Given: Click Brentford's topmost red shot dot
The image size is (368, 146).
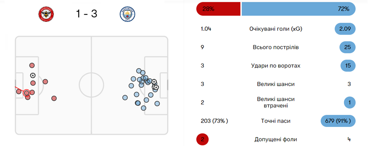Looking at the screenshot, I should (32, 65).
